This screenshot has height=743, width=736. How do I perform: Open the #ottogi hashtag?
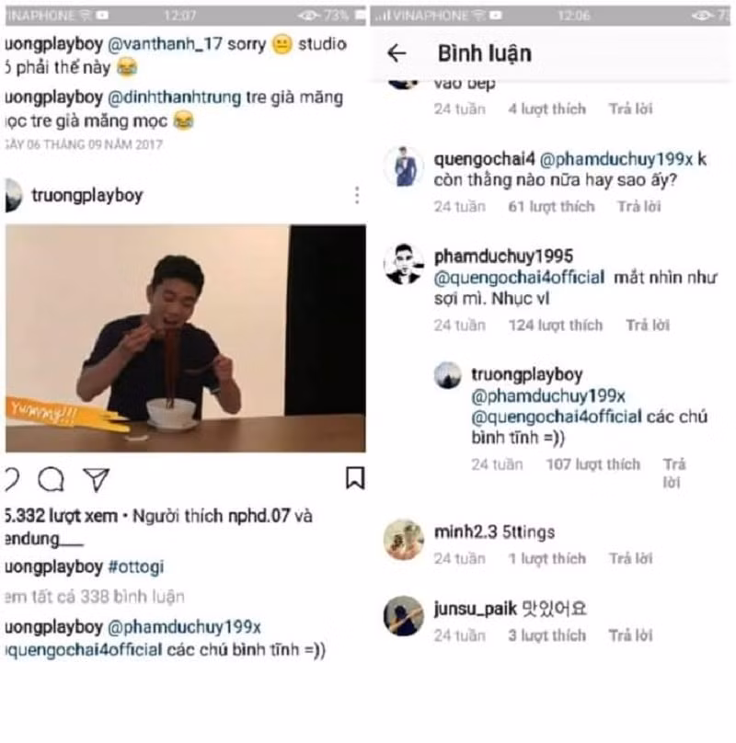point(136,566)
